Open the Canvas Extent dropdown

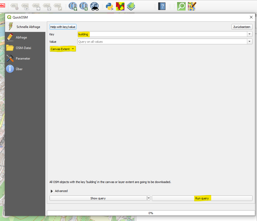coord(63,49)
